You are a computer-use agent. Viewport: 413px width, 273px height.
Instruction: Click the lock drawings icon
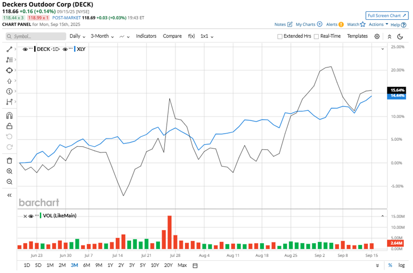9,126
